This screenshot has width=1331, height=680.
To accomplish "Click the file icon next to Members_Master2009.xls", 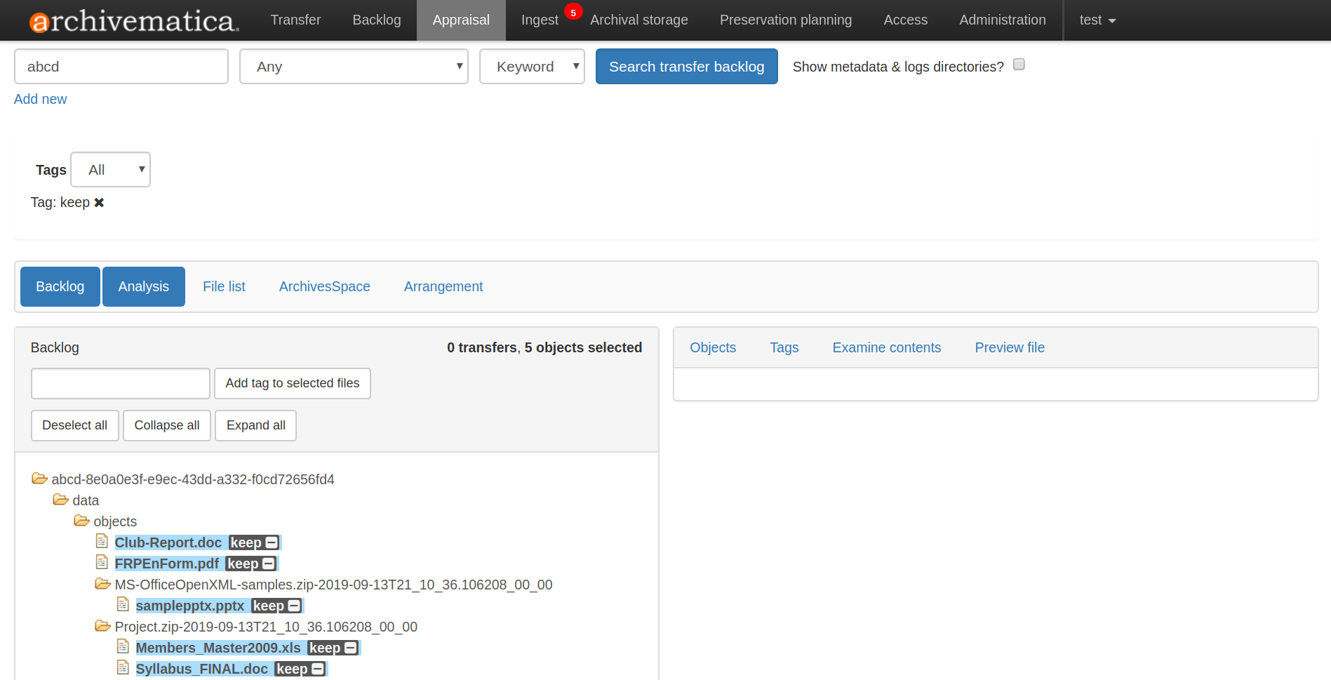I will coord(123,646).
